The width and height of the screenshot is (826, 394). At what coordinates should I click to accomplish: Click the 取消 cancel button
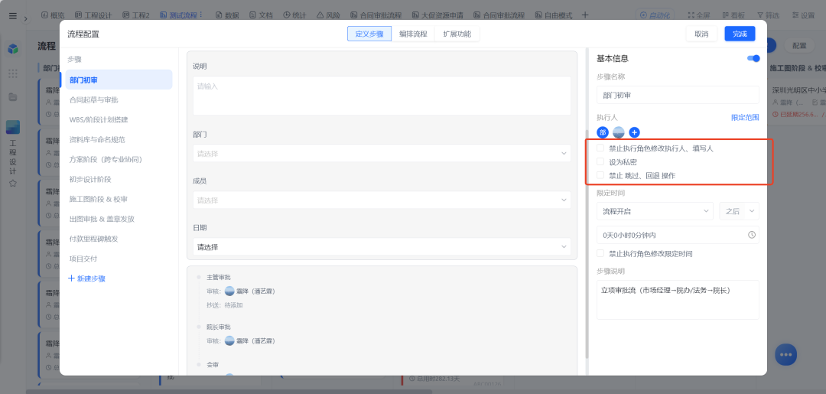[x=701, y=34]
